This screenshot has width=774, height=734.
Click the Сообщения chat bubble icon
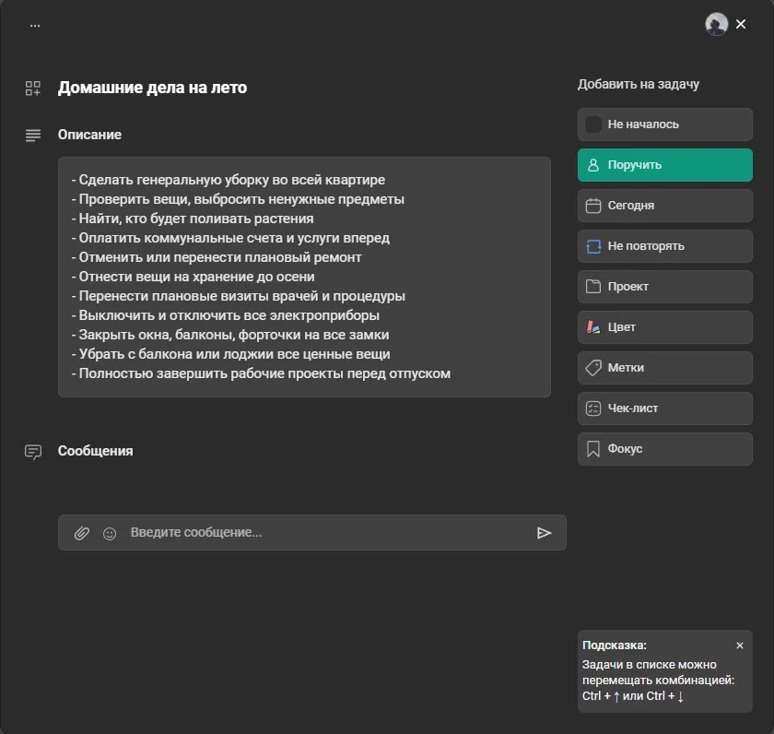pyautogui.click(x=33, y=452)
